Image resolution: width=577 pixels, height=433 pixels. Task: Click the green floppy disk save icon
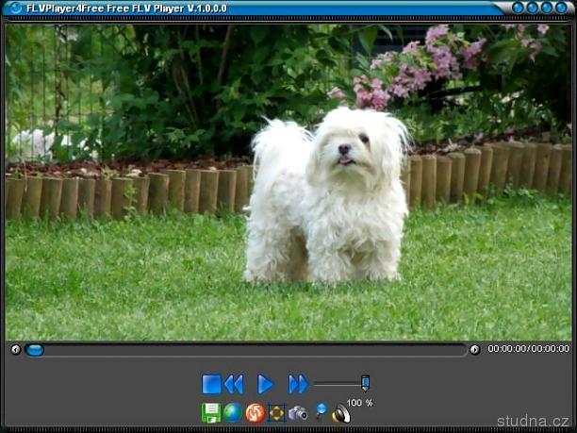point(211,413)
